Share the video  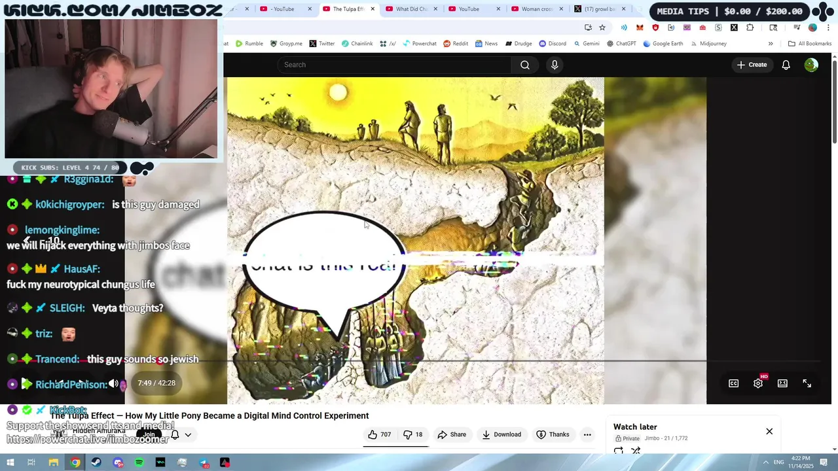(x=452, y=434)
